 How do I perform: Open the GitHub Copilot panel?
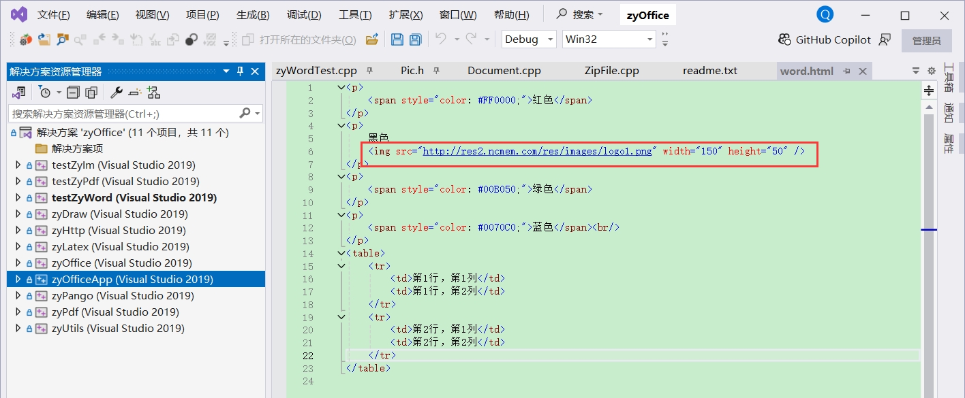click(x=825, y=39)
